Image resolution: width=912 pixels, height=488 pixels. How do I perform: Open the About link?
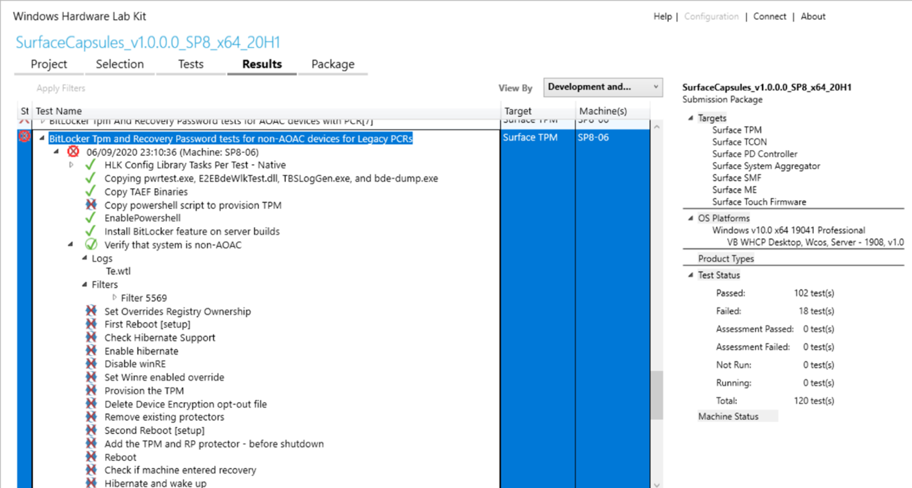[814, 17]
